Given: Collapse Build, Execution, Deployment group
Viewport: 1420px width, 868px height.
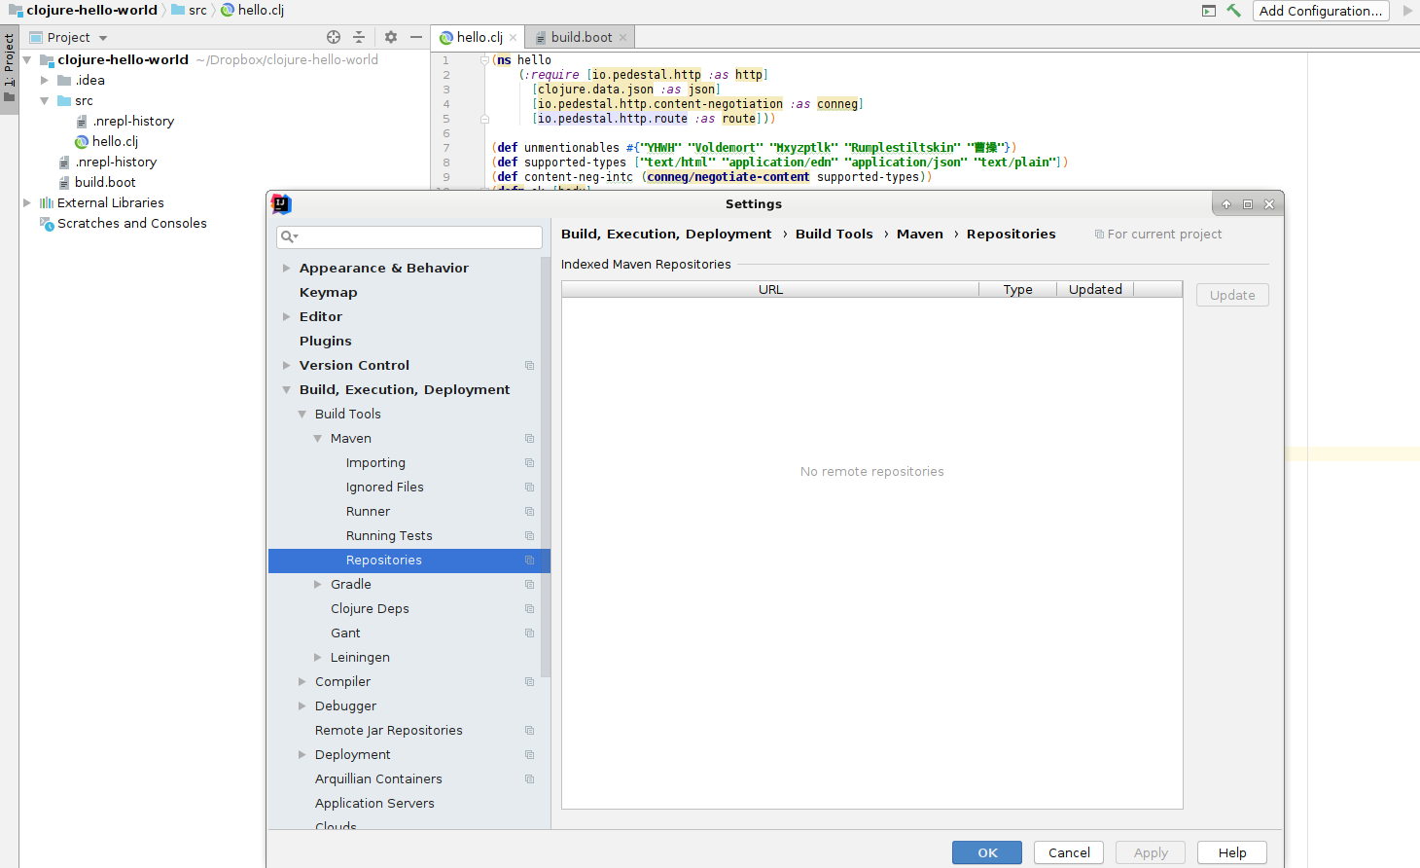Looking at the screenshot, I should pyautogui.click(x=287, y=390).
